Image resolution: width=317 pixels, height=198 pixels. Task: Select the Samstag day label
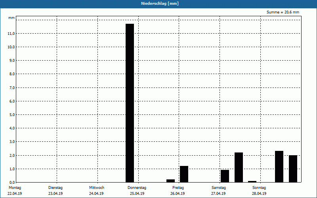pyautogui.click(x=219, y=188)
